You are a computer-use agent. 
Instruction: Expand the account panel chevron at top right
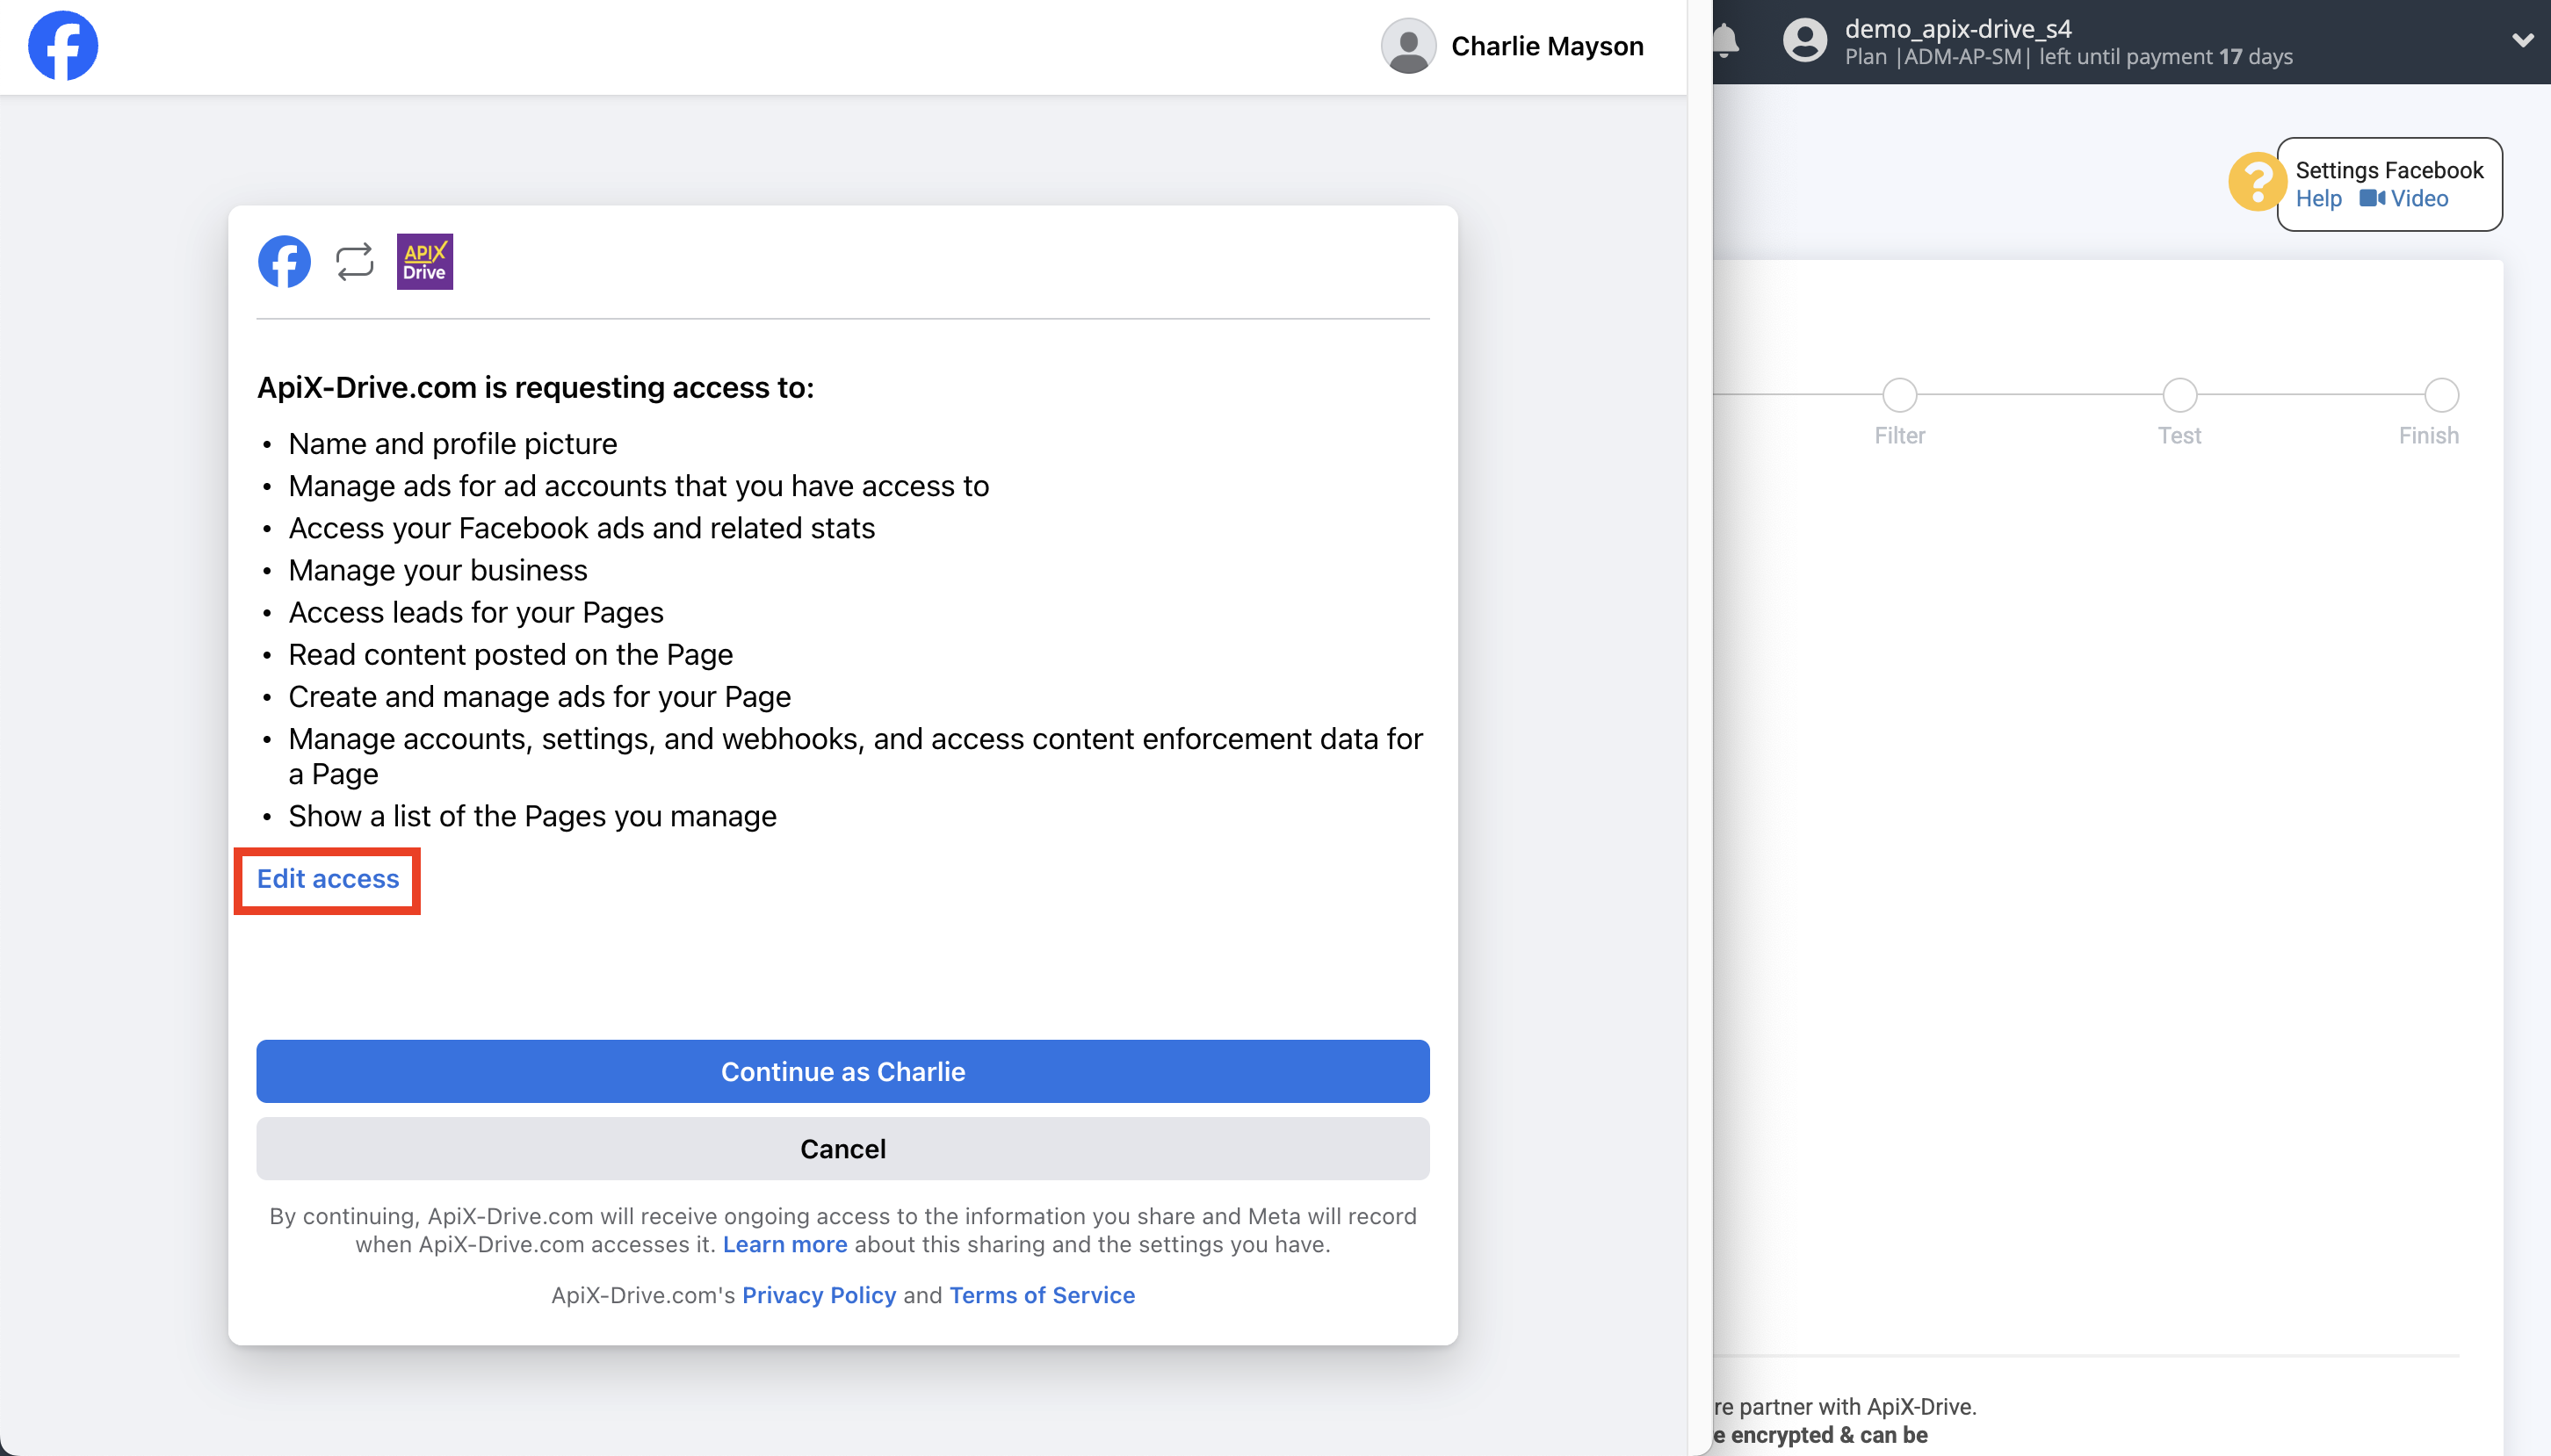pos(2523,41)
